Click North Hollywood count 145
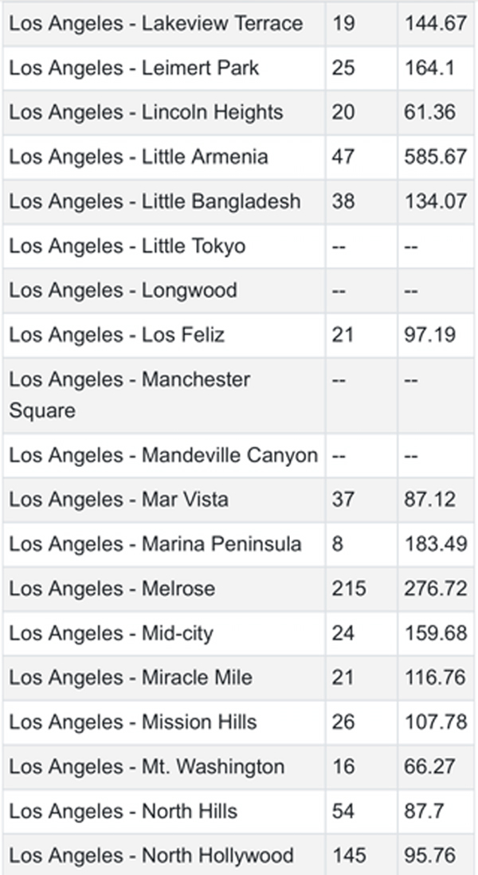Viewport: 478px width, 875px height. (x=349, y=855)
